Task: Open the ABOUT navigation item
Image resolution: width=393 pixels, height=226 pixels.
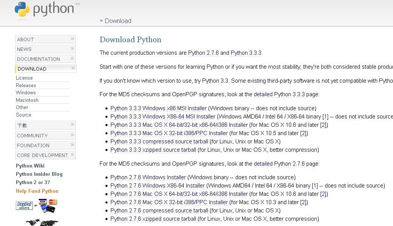Action: (x=45, y=39)
